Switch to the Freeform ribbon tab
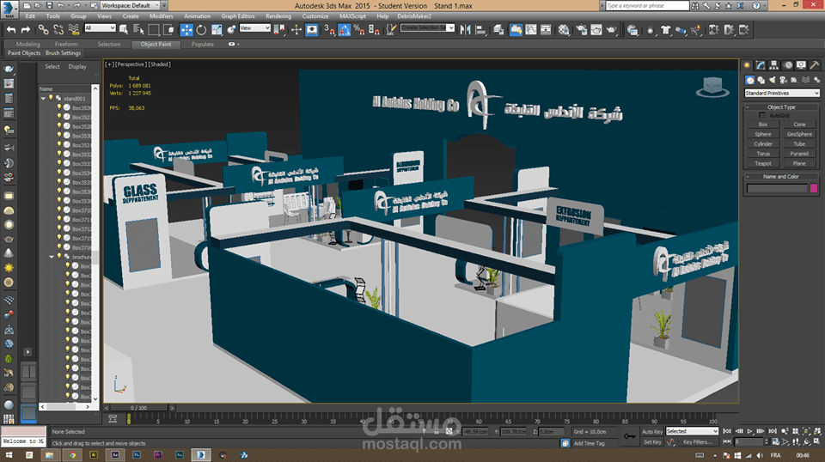The height and width of the screenshot is (462, 825). 66,44
